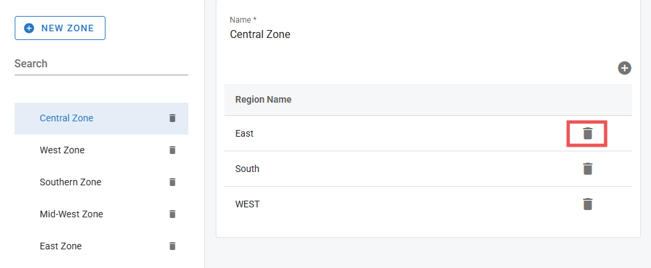Add a new region with plus icon
Viewport: 651px width, 268px height.
[x=624, y=68]
